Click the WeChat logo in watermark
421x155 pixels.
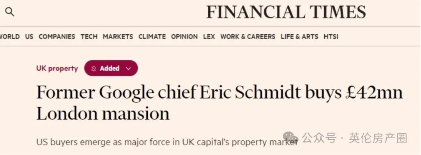[x=290, y=138]
